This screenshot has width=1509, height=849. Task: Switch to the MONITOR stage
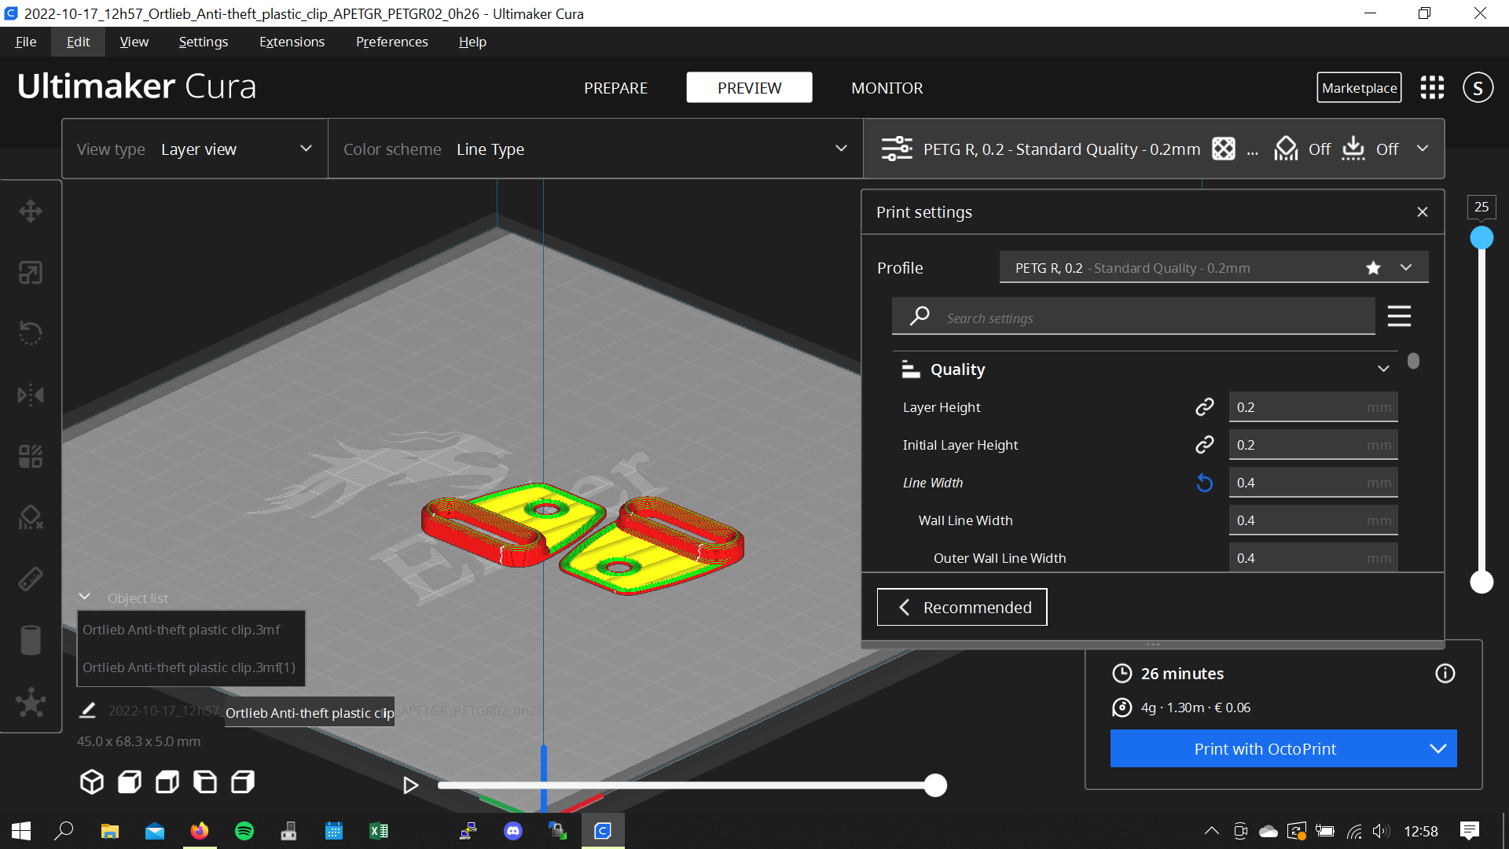pyautogui.click(x=887, y=88)
